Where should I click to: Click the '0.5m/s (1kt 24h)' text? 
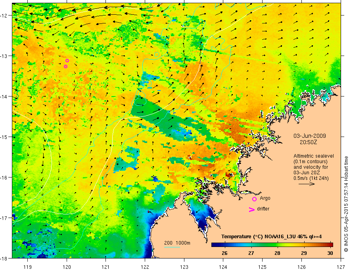(311, 178)
